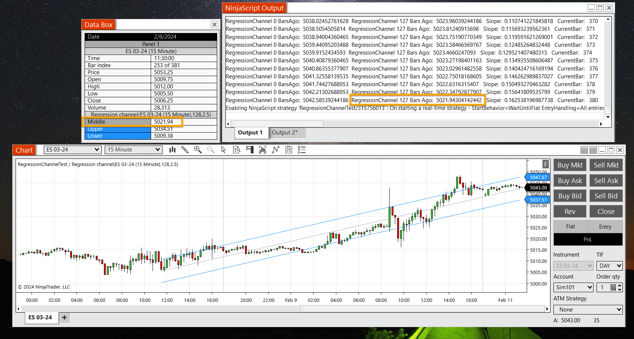Maximize the NinjaScript Output window
The height and width of the screenshot is (339, 634).
coord(600,8)
